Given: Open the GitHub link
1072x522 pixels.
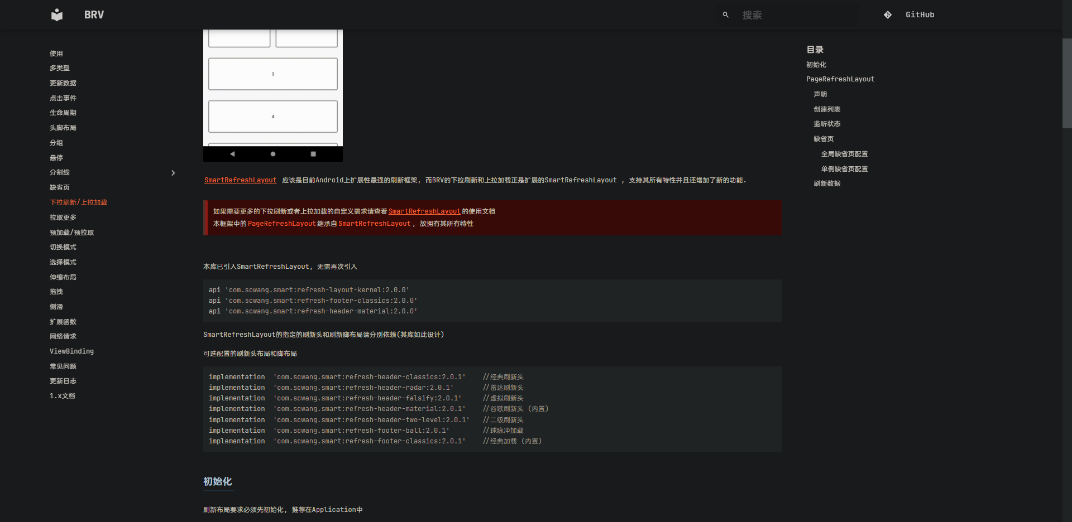Looking at the screenshot, I should (920, 14).
